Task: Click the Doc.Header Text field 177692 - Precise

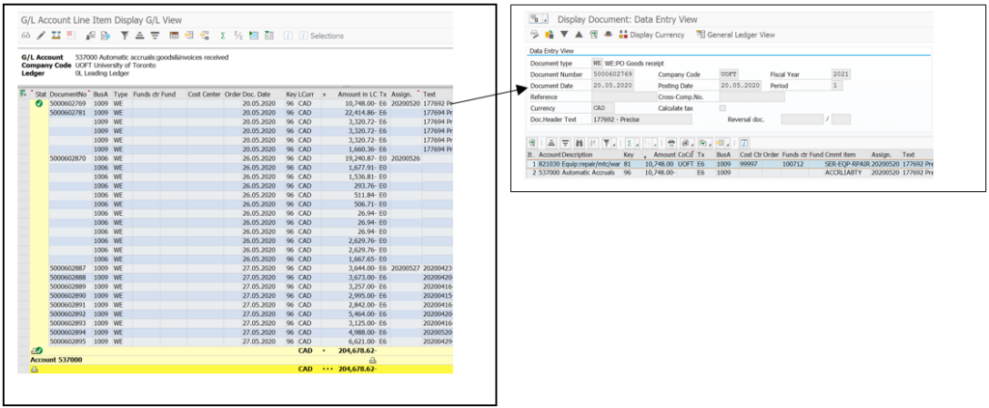Action: (x=641, y=119)
